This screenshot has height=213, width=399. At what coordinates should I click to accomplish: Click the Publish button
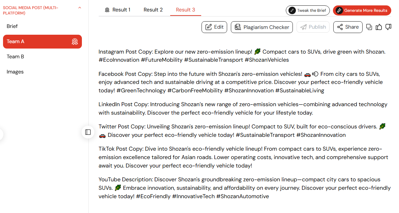click(313, 27)
